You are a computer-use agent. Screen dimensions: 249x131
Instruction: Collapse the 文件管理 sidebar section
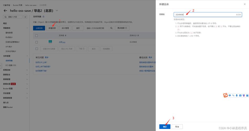27,56
